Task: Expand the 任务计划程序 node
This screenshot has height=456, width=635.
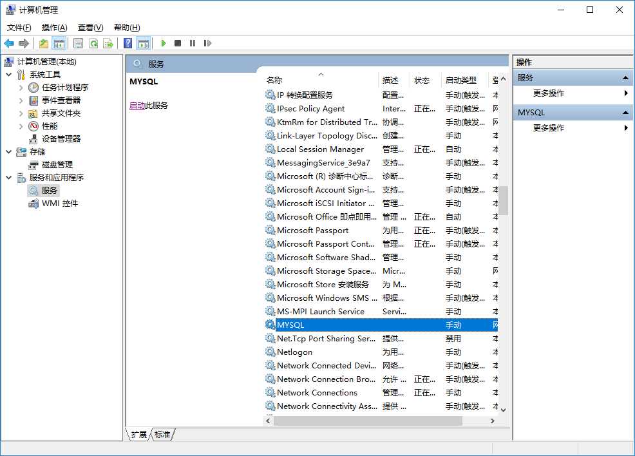Action: point(21,88)
